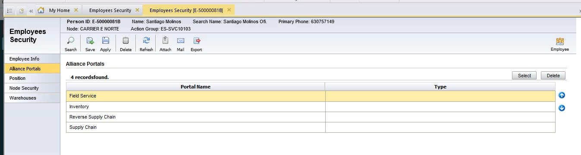
Task: Switch to first Employees Security tab
Action: (110, 10)
